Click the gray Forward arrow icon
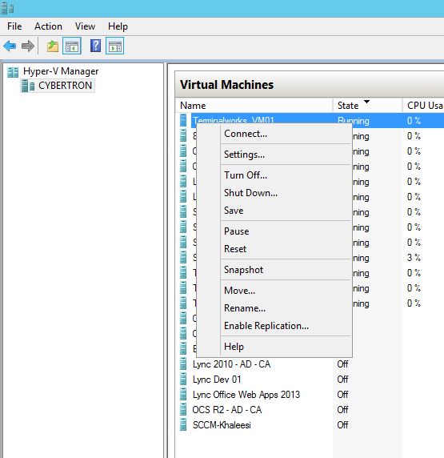The image size is (444, 458). [28, 46]
